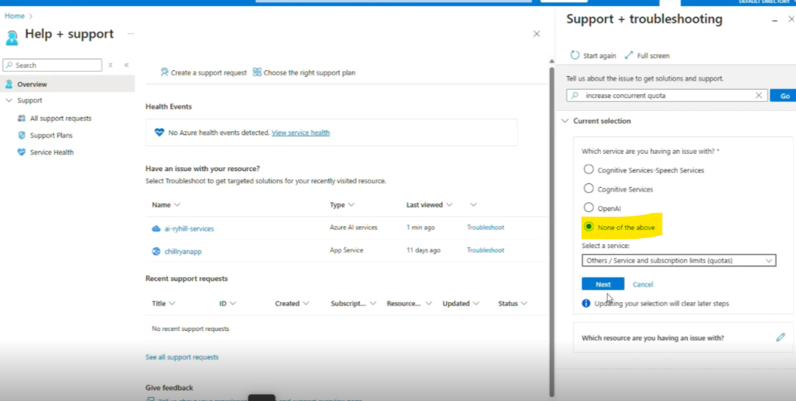Click the increase concurrent quota input
This screenshot has height=401, width=796.
click(x=667, y=95)
